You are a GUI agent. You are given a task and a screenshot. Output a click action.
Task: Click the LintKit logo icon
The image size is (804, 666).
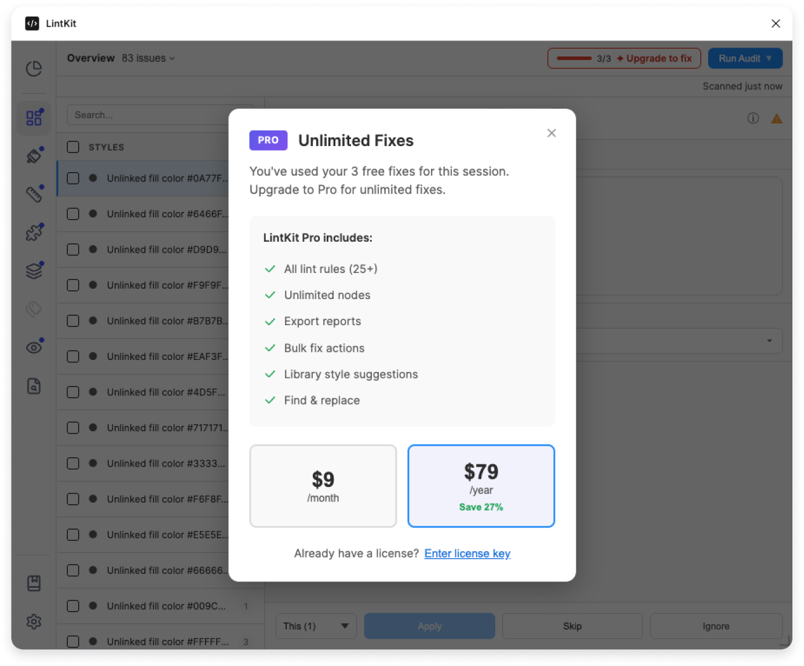coord(32,23)
